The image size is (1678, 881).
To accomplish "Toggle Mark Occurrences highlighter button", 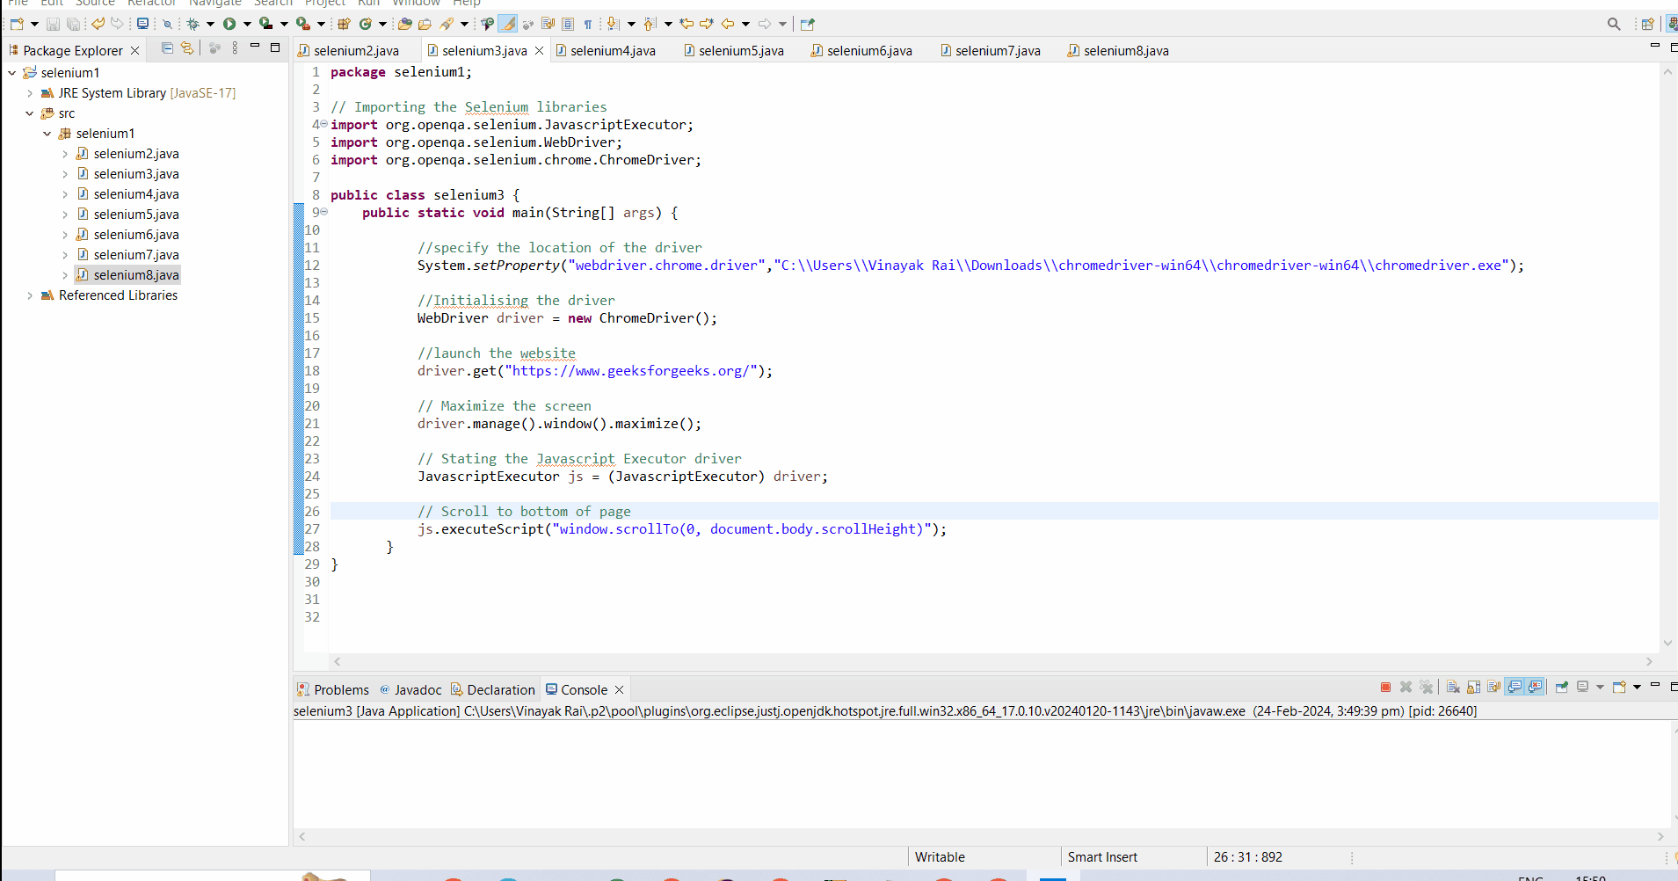I will tap(507, 24).
